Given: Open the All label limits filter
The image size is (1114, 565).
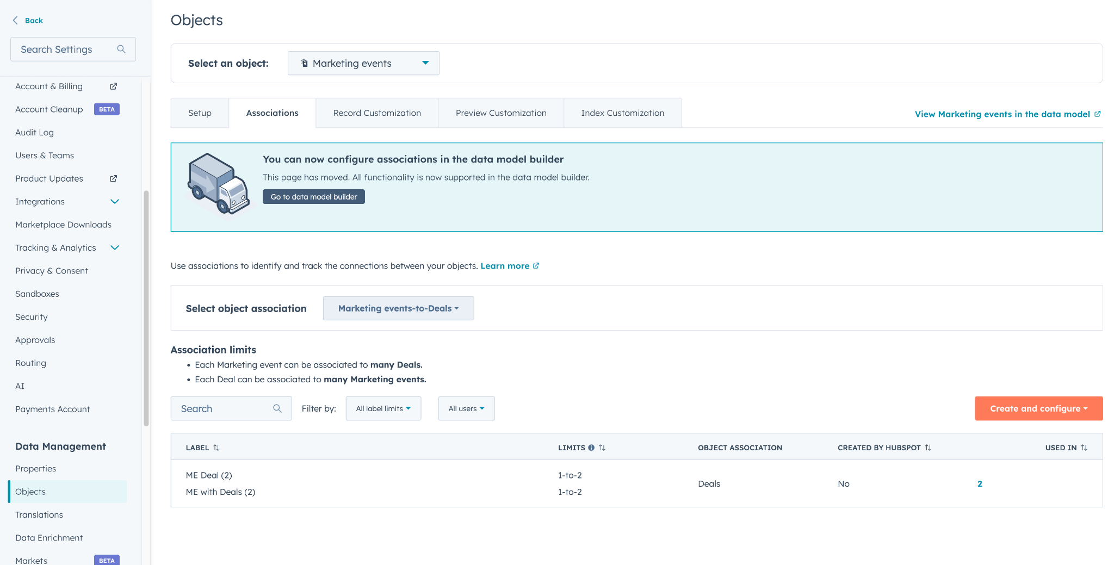Looking at the screenshot, I should pos(383,409).
